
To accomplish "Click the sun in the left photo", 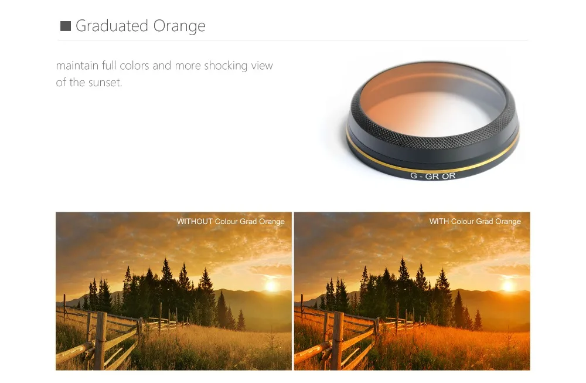I will click(271, 286).
